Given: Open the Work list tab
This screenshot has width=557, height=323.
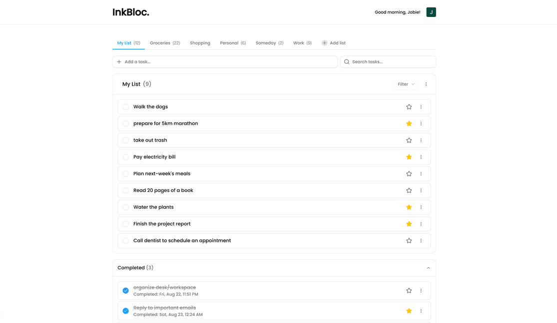Looking at the screenshot, I should 302,43.
